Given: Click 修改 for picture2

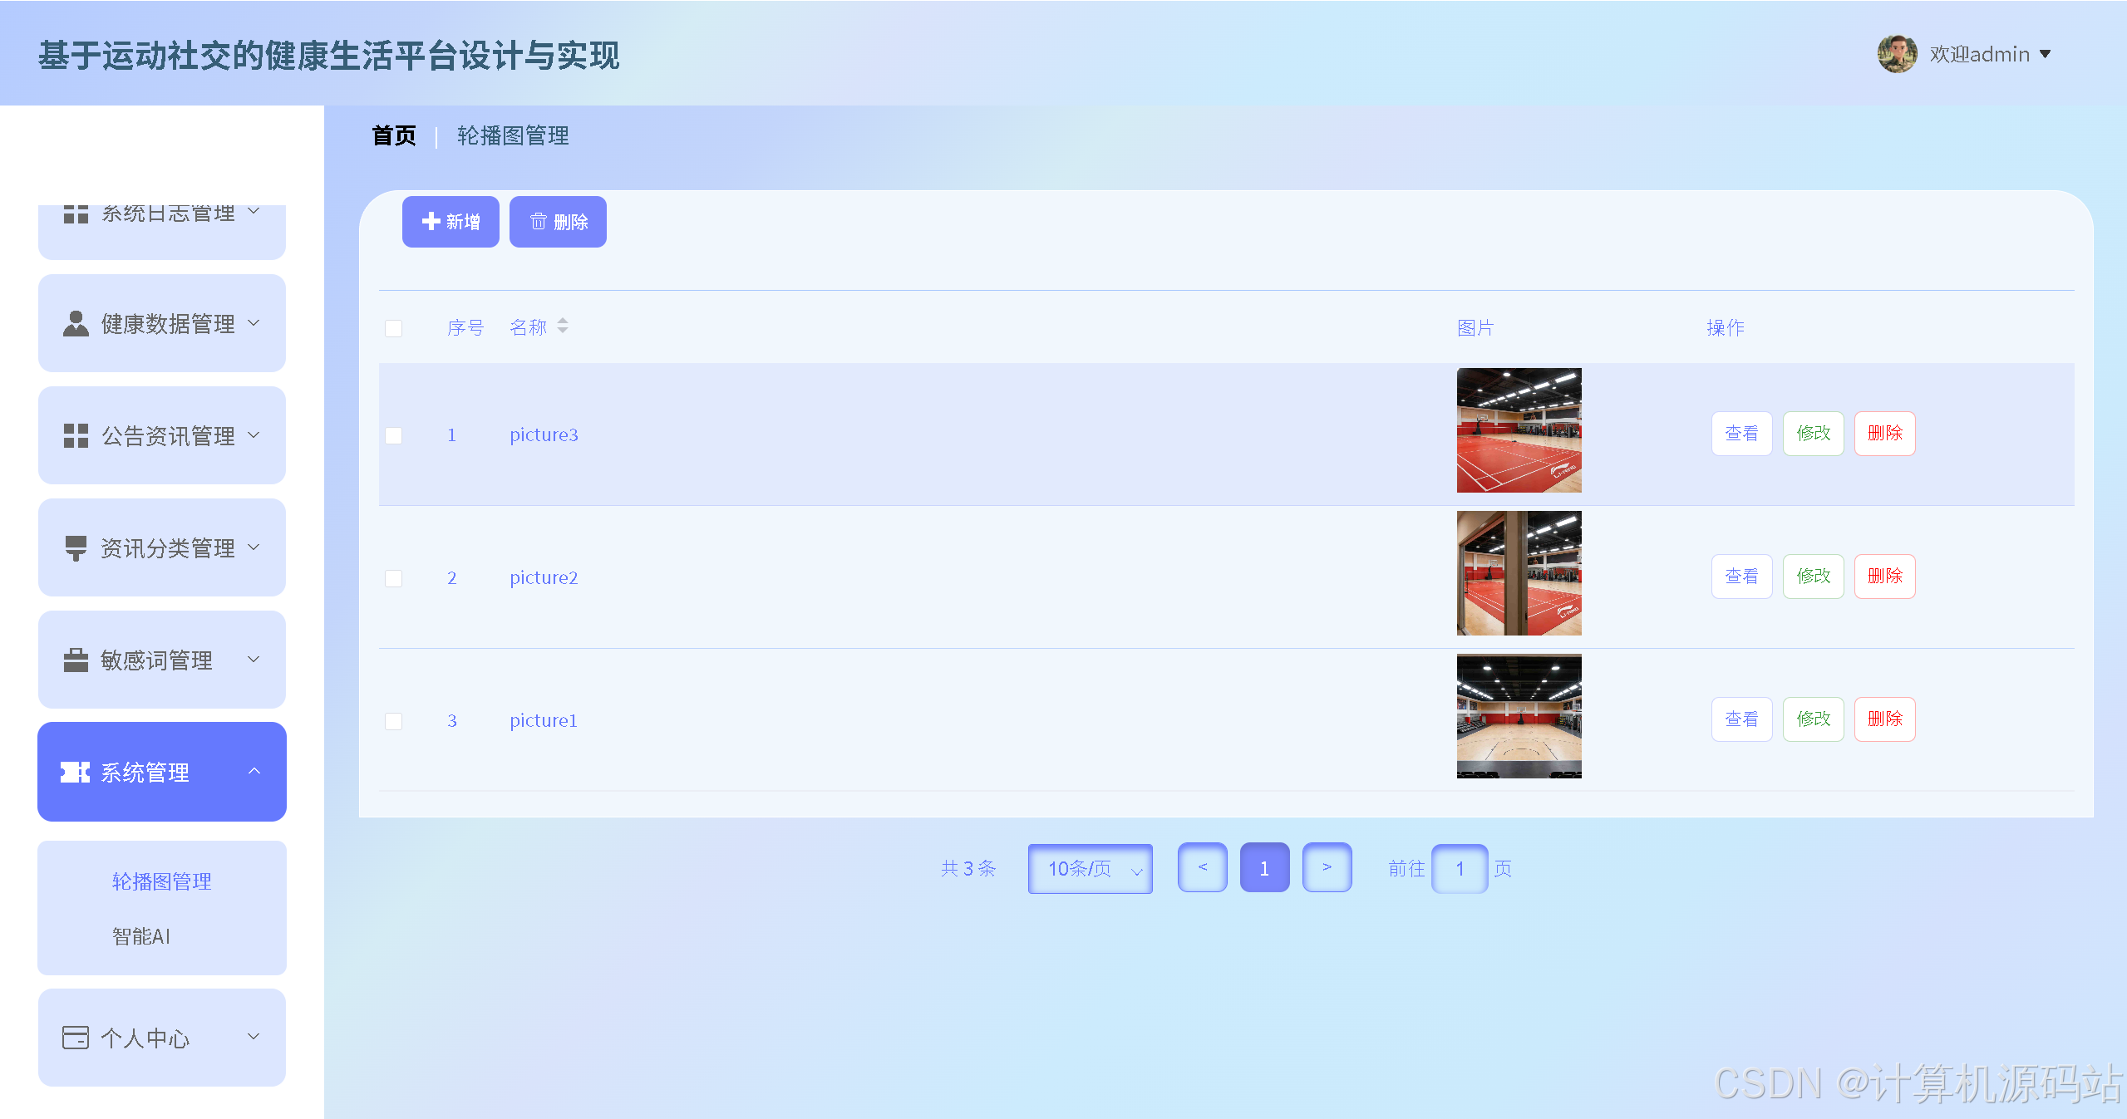Looking at the screenshot, I should click(x=1814, y=577).
